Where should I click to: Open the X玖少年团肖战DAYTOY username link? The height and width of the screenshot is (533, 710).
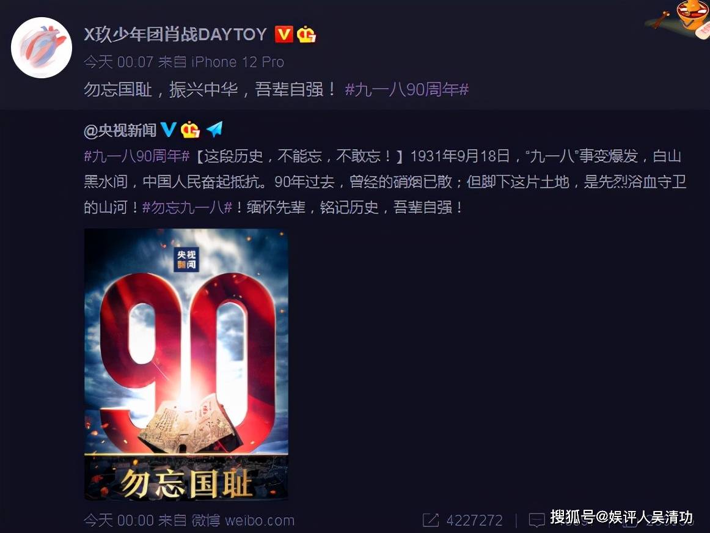point(175,34)
